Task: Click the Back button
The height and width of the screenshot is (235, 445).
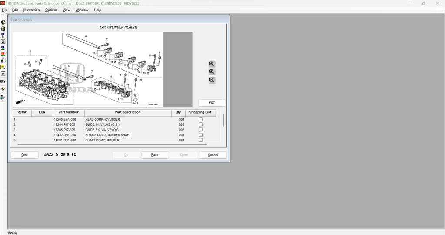Action: (x=155, y=155)
